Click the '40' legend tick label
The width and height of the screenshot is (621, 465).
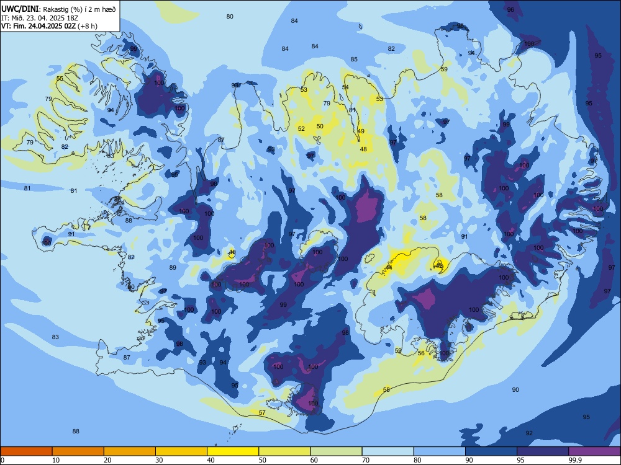(211, 460)
